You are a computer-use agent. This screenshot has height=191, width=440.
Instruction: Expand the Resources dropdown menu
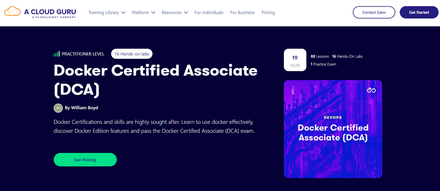175,13
